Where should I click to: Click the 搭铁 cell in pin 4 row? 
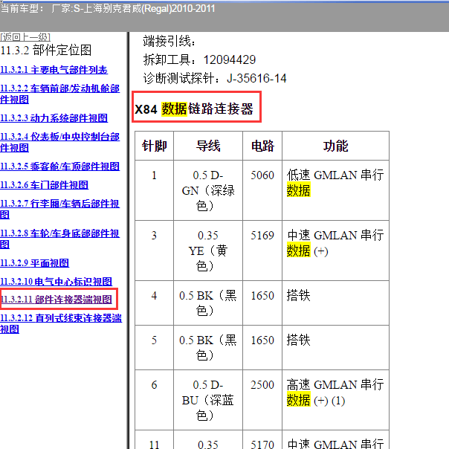(335, 303)
